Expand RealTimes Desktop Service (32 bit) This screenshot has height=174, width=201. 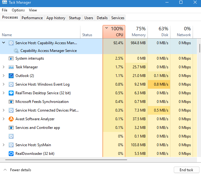pos(4,93)
